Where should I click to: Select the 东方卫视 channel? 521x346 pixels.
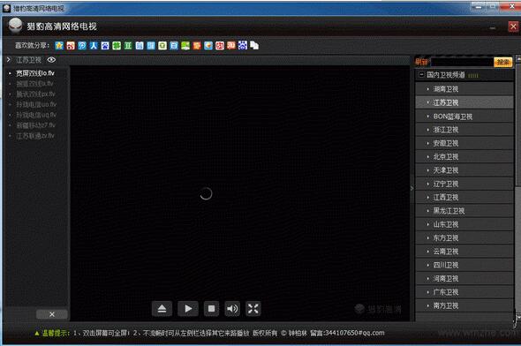click(x=464, y=238)
